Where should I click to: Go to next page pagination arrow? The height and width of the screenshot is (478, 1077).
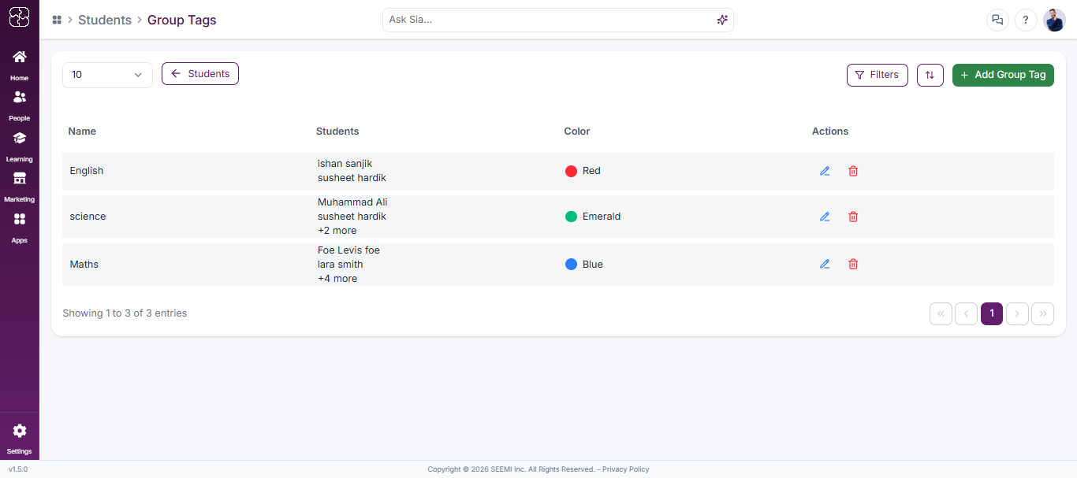coord(1017,313)
